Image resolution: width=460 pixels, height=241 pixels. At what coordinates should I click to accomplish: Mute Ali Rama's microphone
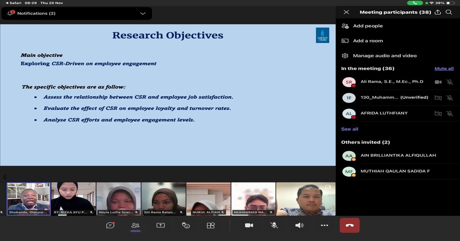[450, 82]
